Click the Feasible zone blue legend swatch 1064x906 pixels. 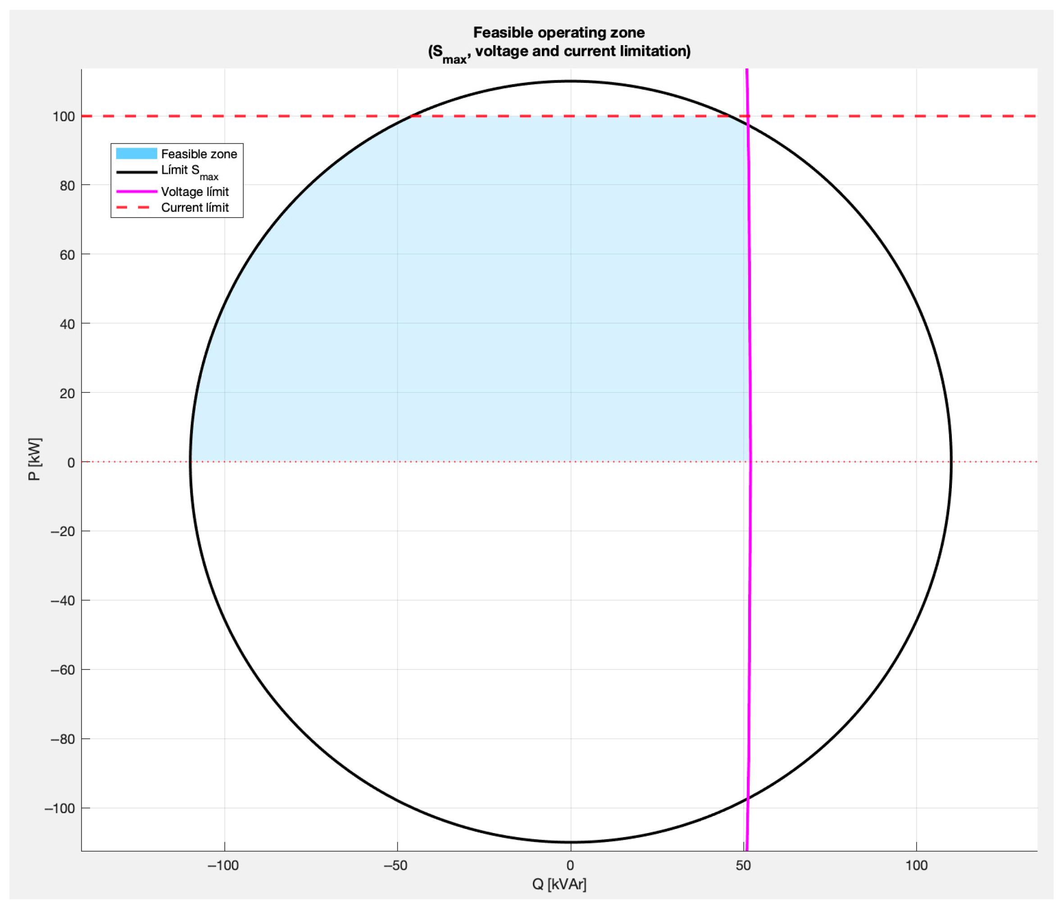tap(136, 154)
